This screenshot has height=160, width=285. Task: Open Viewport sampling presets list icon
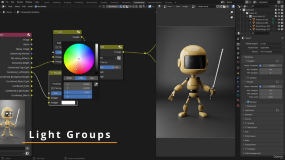tap(277, 61)
